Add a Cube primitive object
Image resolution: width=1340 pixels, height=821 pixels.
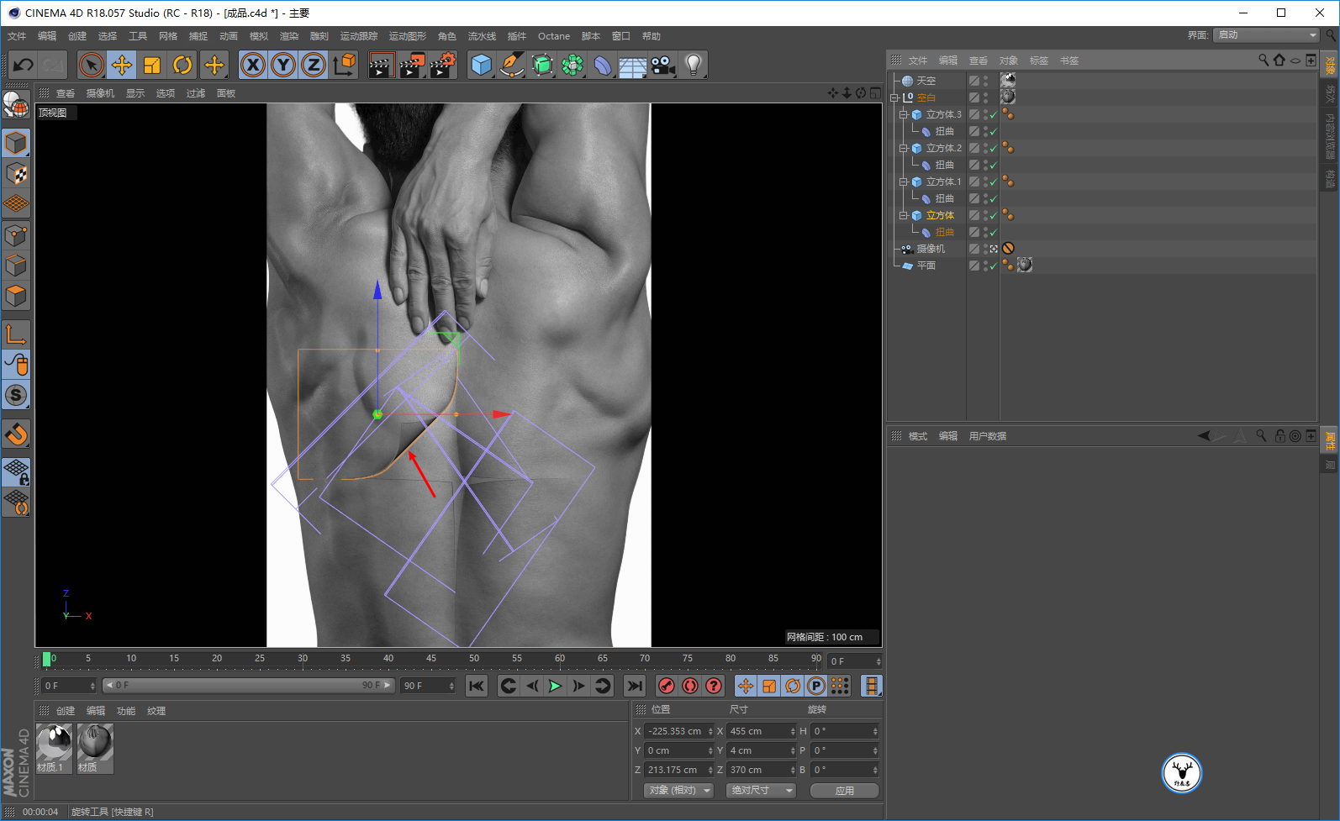[481, 65]
